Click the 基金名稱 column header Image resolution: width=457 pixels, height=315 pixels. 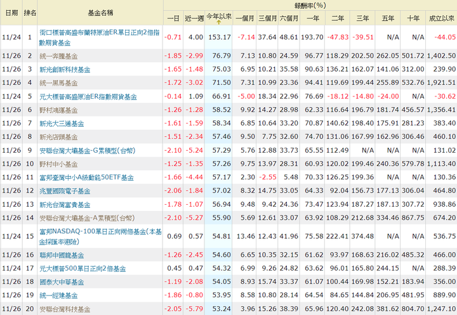pyautogui.click(x=100, y=13)
